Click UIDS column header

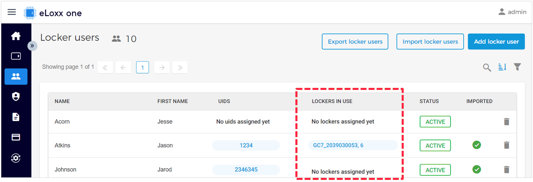click(x=224, y=101)
